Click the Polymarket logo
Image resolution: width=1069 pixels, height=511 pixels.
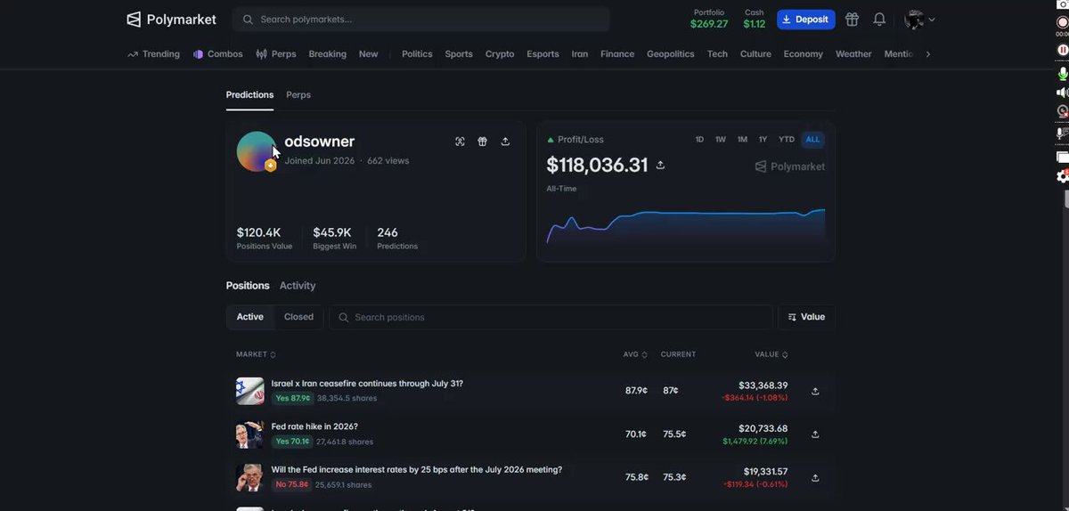pos(172,19)
